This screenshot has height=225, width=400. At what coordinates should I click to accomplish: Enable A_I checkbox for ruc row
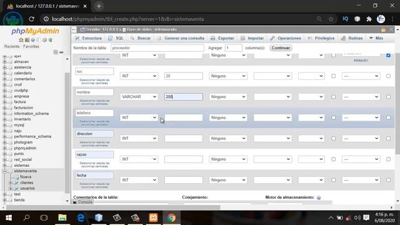click(388, 76)
